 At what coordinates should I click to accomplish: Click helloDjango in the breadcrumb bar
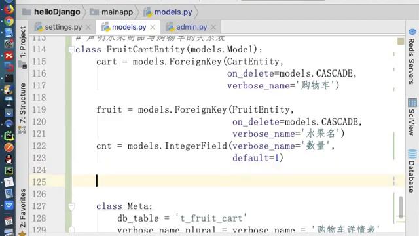point(57,12)
